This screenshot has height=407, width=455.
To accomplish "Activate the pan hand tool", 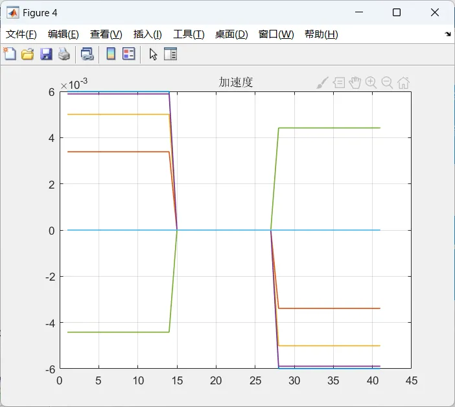I will tap(355, 83).
